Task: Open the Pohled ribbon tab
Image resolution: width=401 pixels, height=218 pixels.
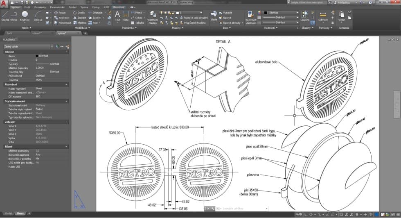Action: [x=73, y=7]
